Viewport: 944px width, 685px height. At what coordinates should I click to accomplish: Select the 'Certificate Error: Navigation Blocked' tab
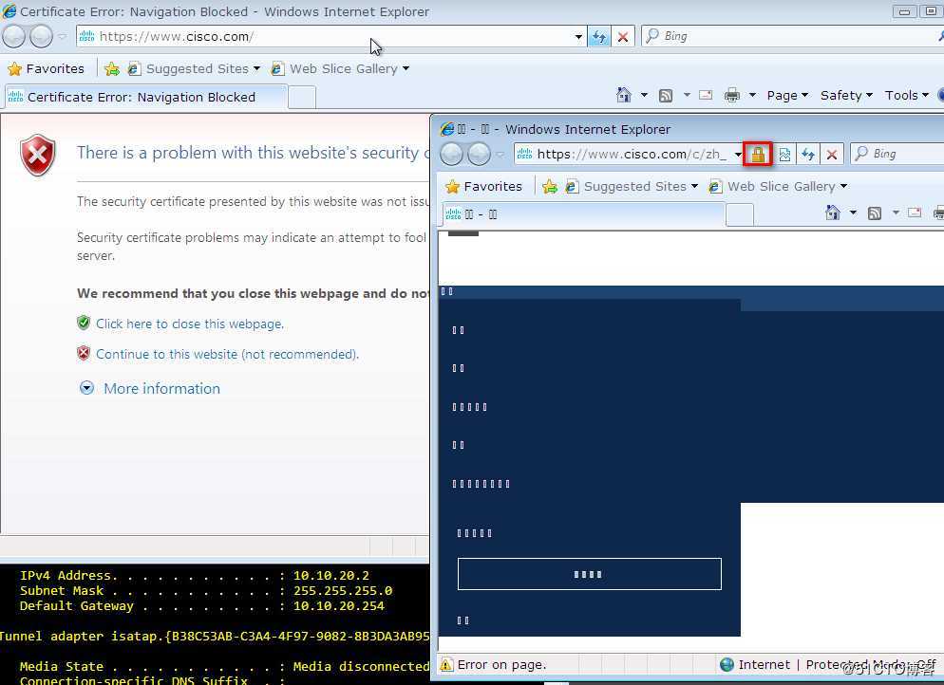tap(145, 97)
